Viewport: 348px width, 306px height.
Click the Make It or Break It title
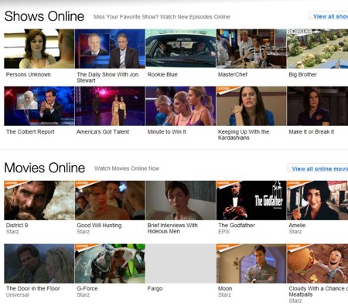(x=312, y=131)
